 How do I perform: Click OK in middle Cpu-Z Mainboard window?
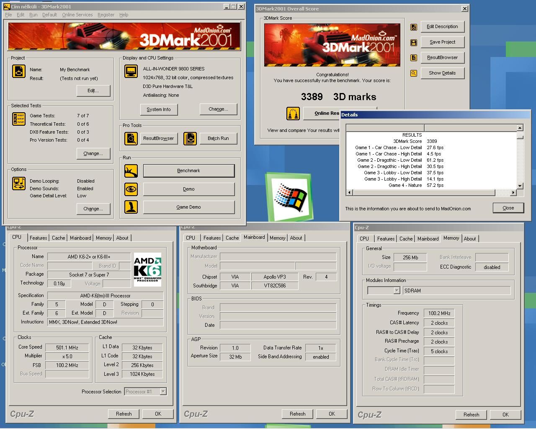click(x=332, y=414)
